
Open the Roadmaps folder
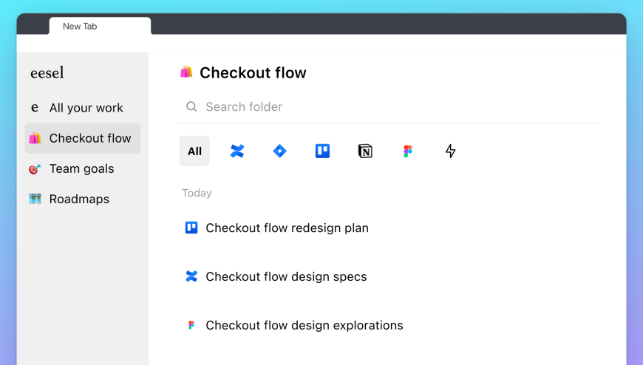[79, 199]
